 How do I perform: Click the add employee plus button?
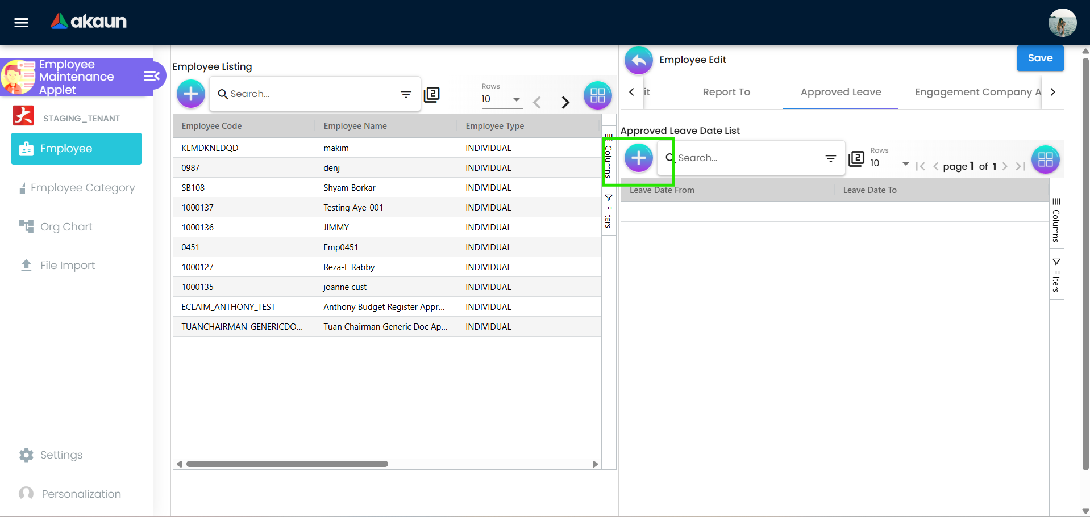click(x=191, y=94)
